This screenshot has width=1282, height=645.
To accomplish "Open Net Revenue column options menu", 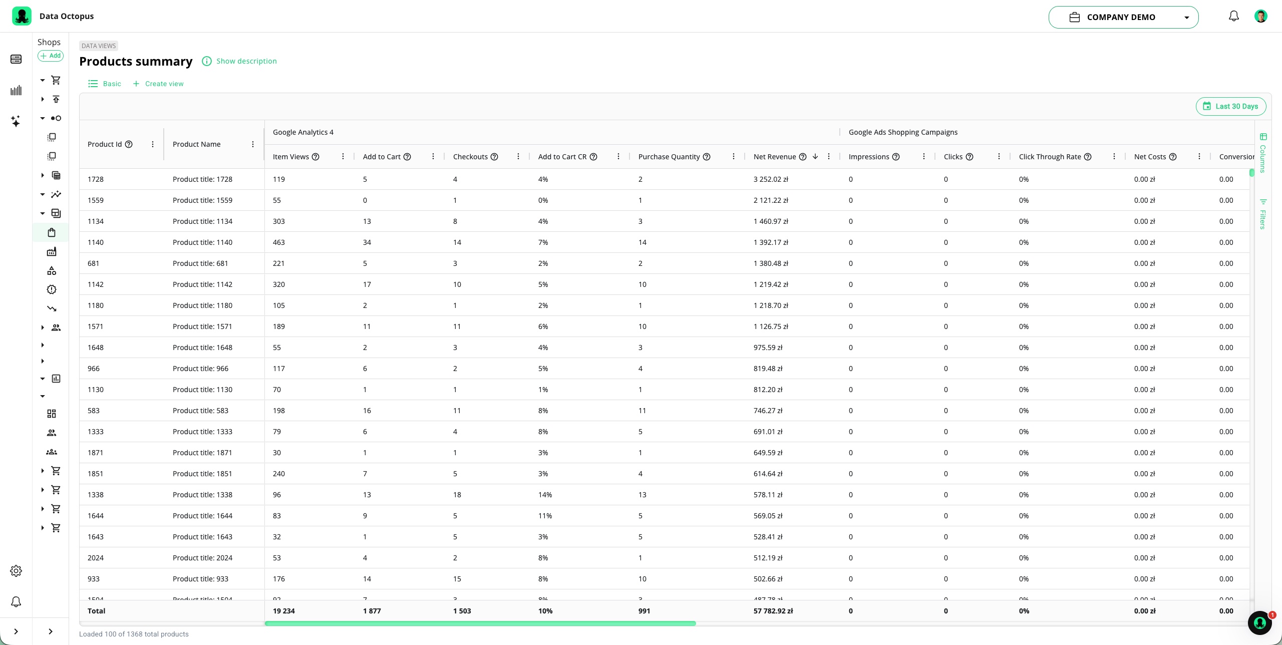I will point(829,157).
